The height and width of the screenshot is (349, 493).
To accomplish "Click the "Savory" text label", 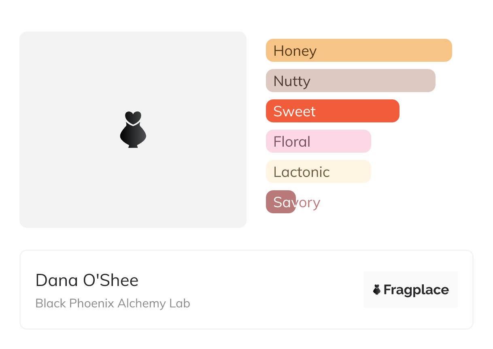I will [x=297, y=202].
